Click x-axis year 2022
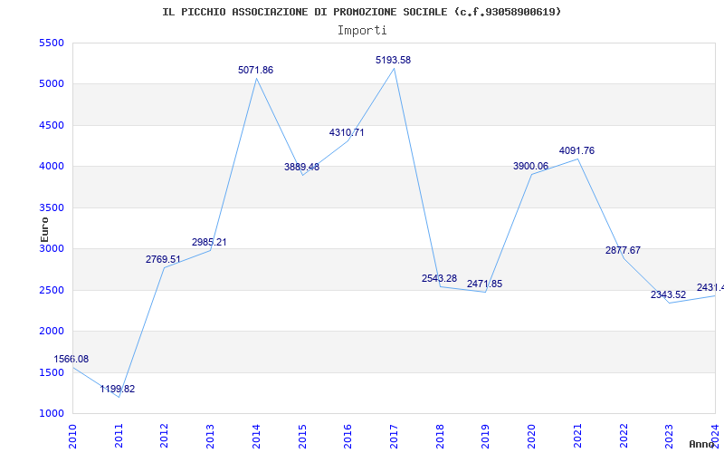 (x=624, y=436)
